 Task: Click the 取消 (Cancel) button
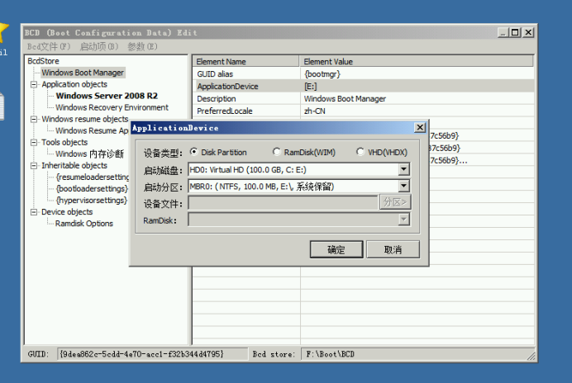393,249
